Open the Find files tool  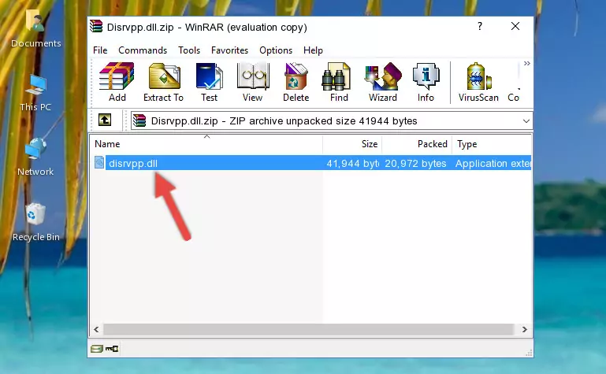(339, 82)
